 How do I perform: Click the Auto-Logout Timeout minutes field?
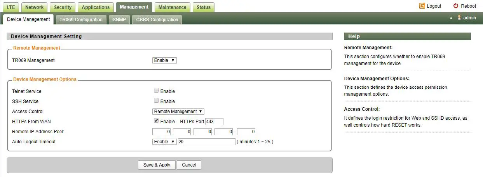206,142
